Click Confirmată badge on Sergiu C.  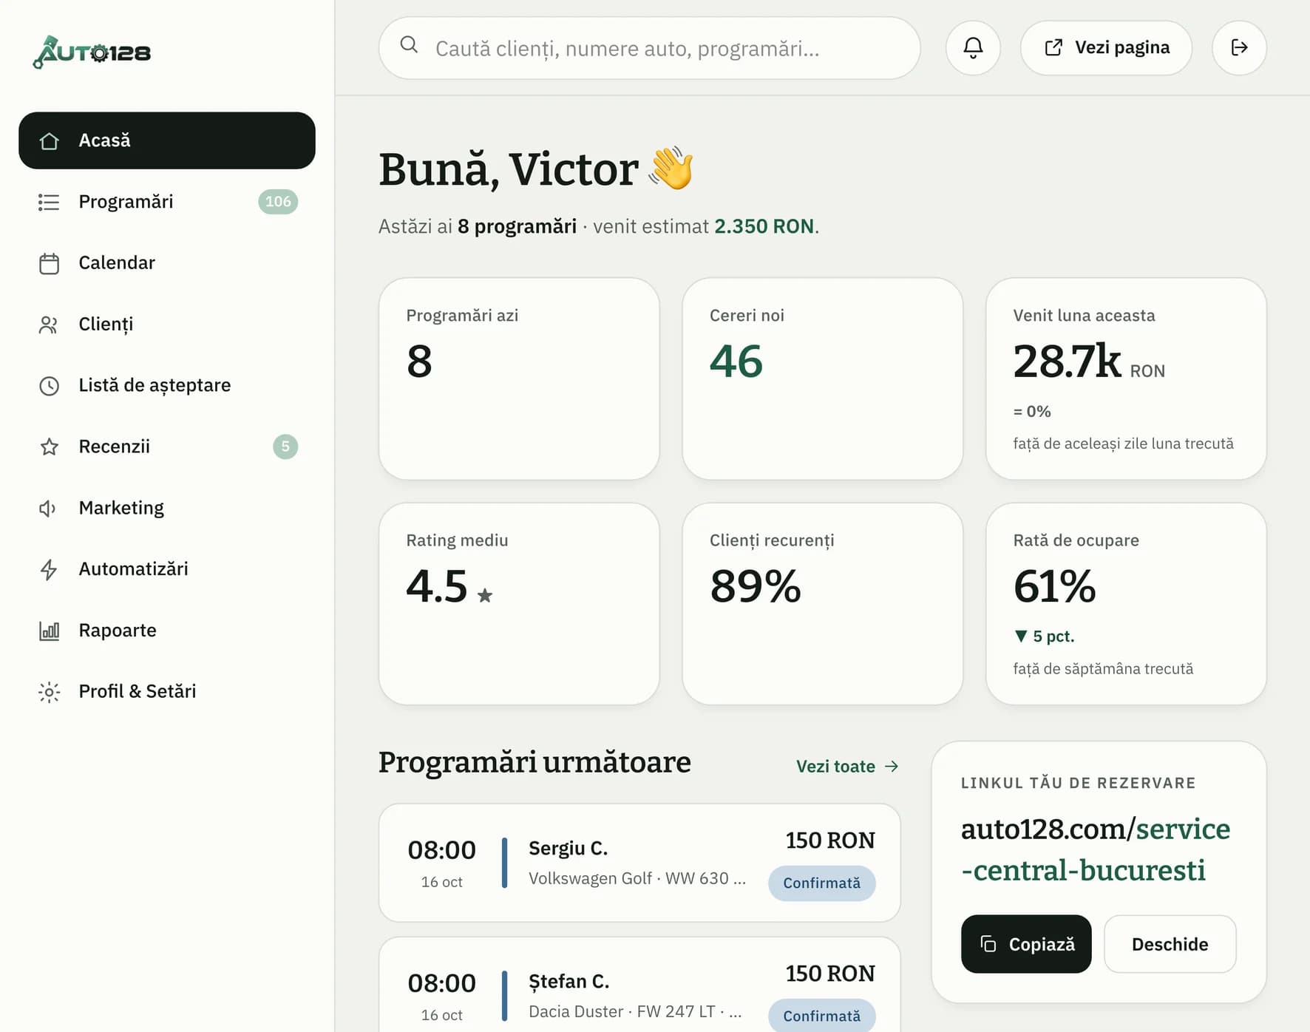pyautogui.click(x=821, y=883)
